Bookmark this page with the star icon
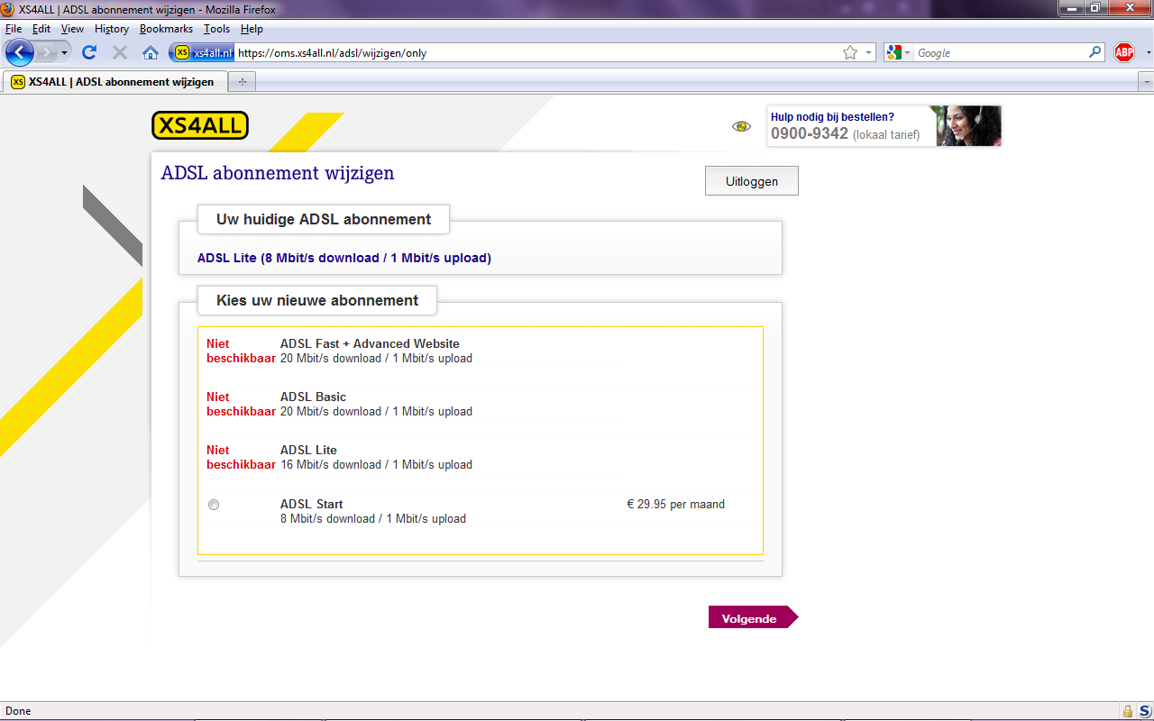The height and width of the screenshot is (721, 1154). click(x=849, y=53)
